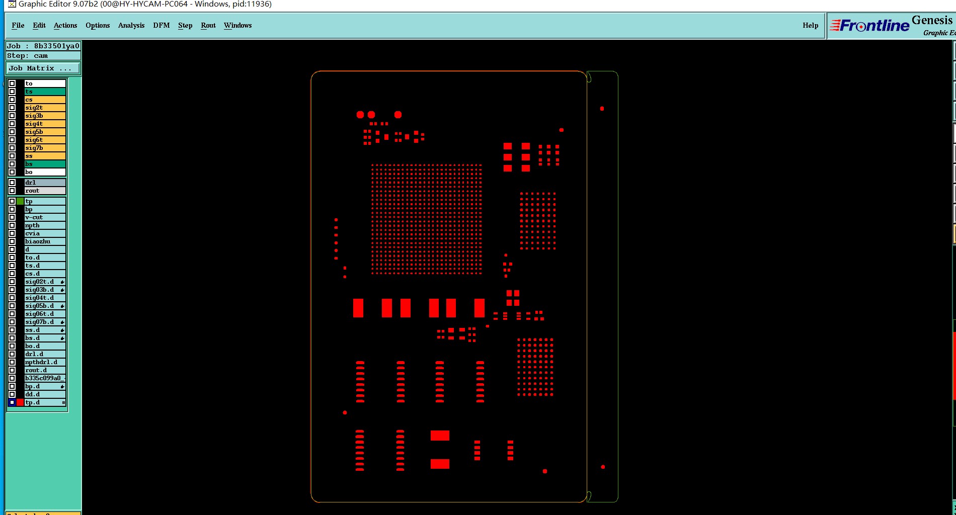Select the bo.d layer name
956x515 pixels.
45,346
